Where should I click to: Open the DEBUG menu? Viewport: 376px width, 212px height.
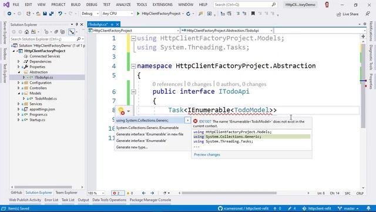(92, 5)
